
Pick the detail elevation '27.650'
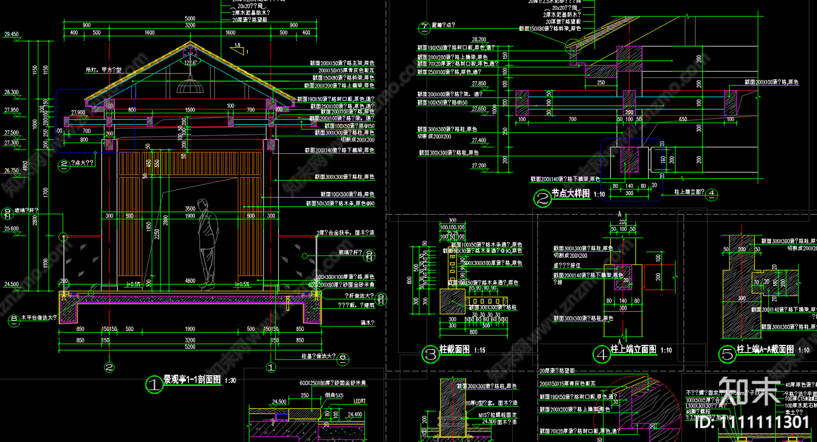click(x=479, y=109)
